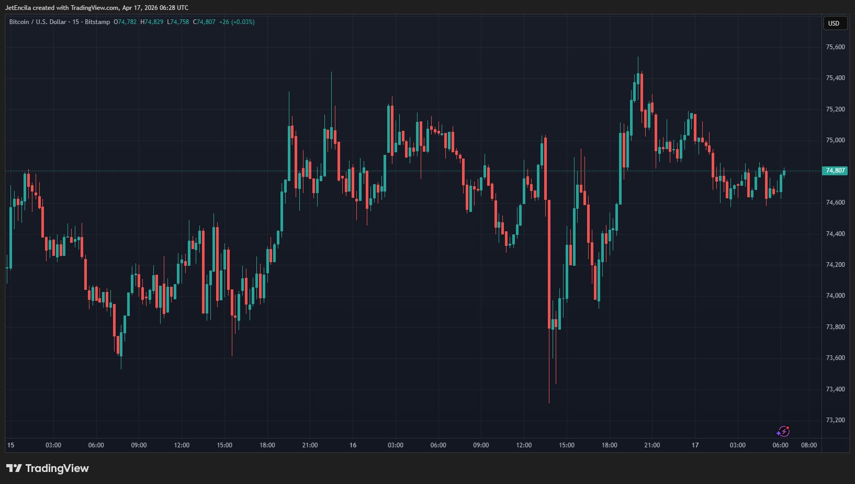The image size is (855, 484).
Task: Click the 73,200 price scale label
Action: [835, 420]
